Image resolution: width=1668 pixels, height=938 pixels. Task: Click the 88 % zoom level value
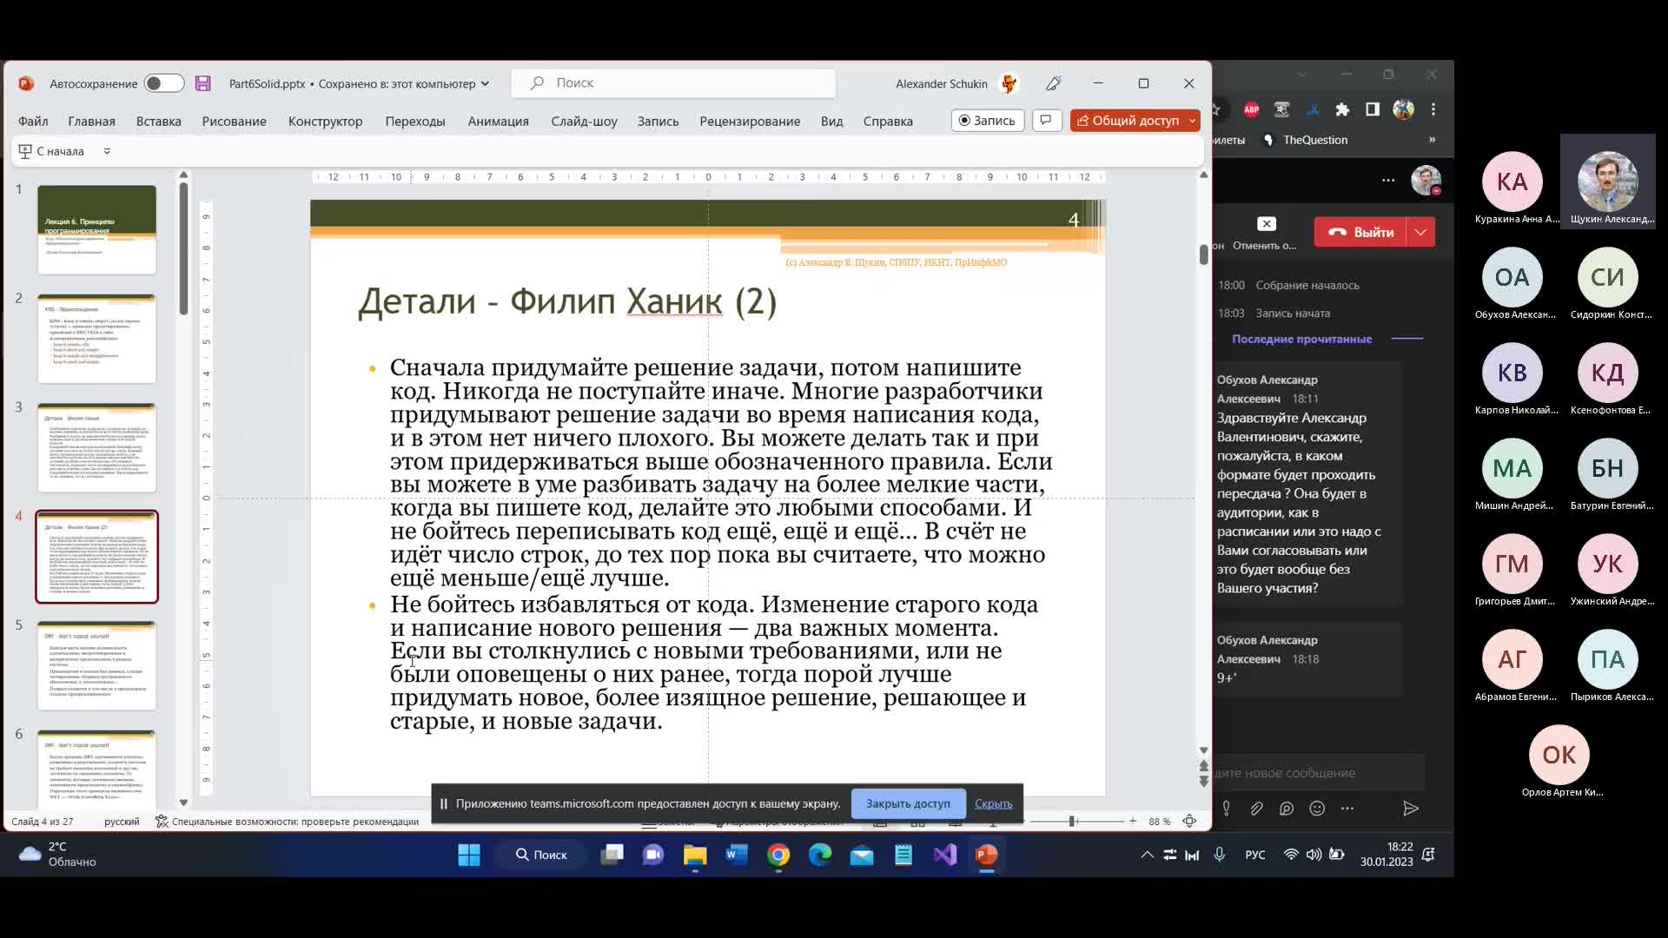1160,822
